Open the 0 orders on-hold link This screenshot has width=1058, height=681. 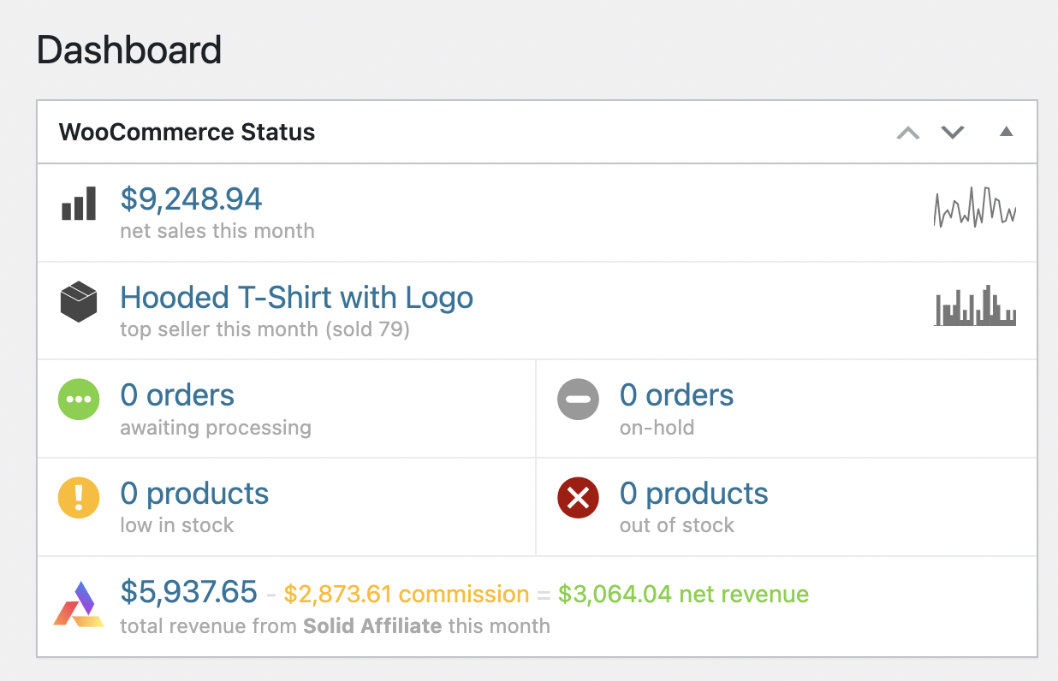click(x=676, y=394)
